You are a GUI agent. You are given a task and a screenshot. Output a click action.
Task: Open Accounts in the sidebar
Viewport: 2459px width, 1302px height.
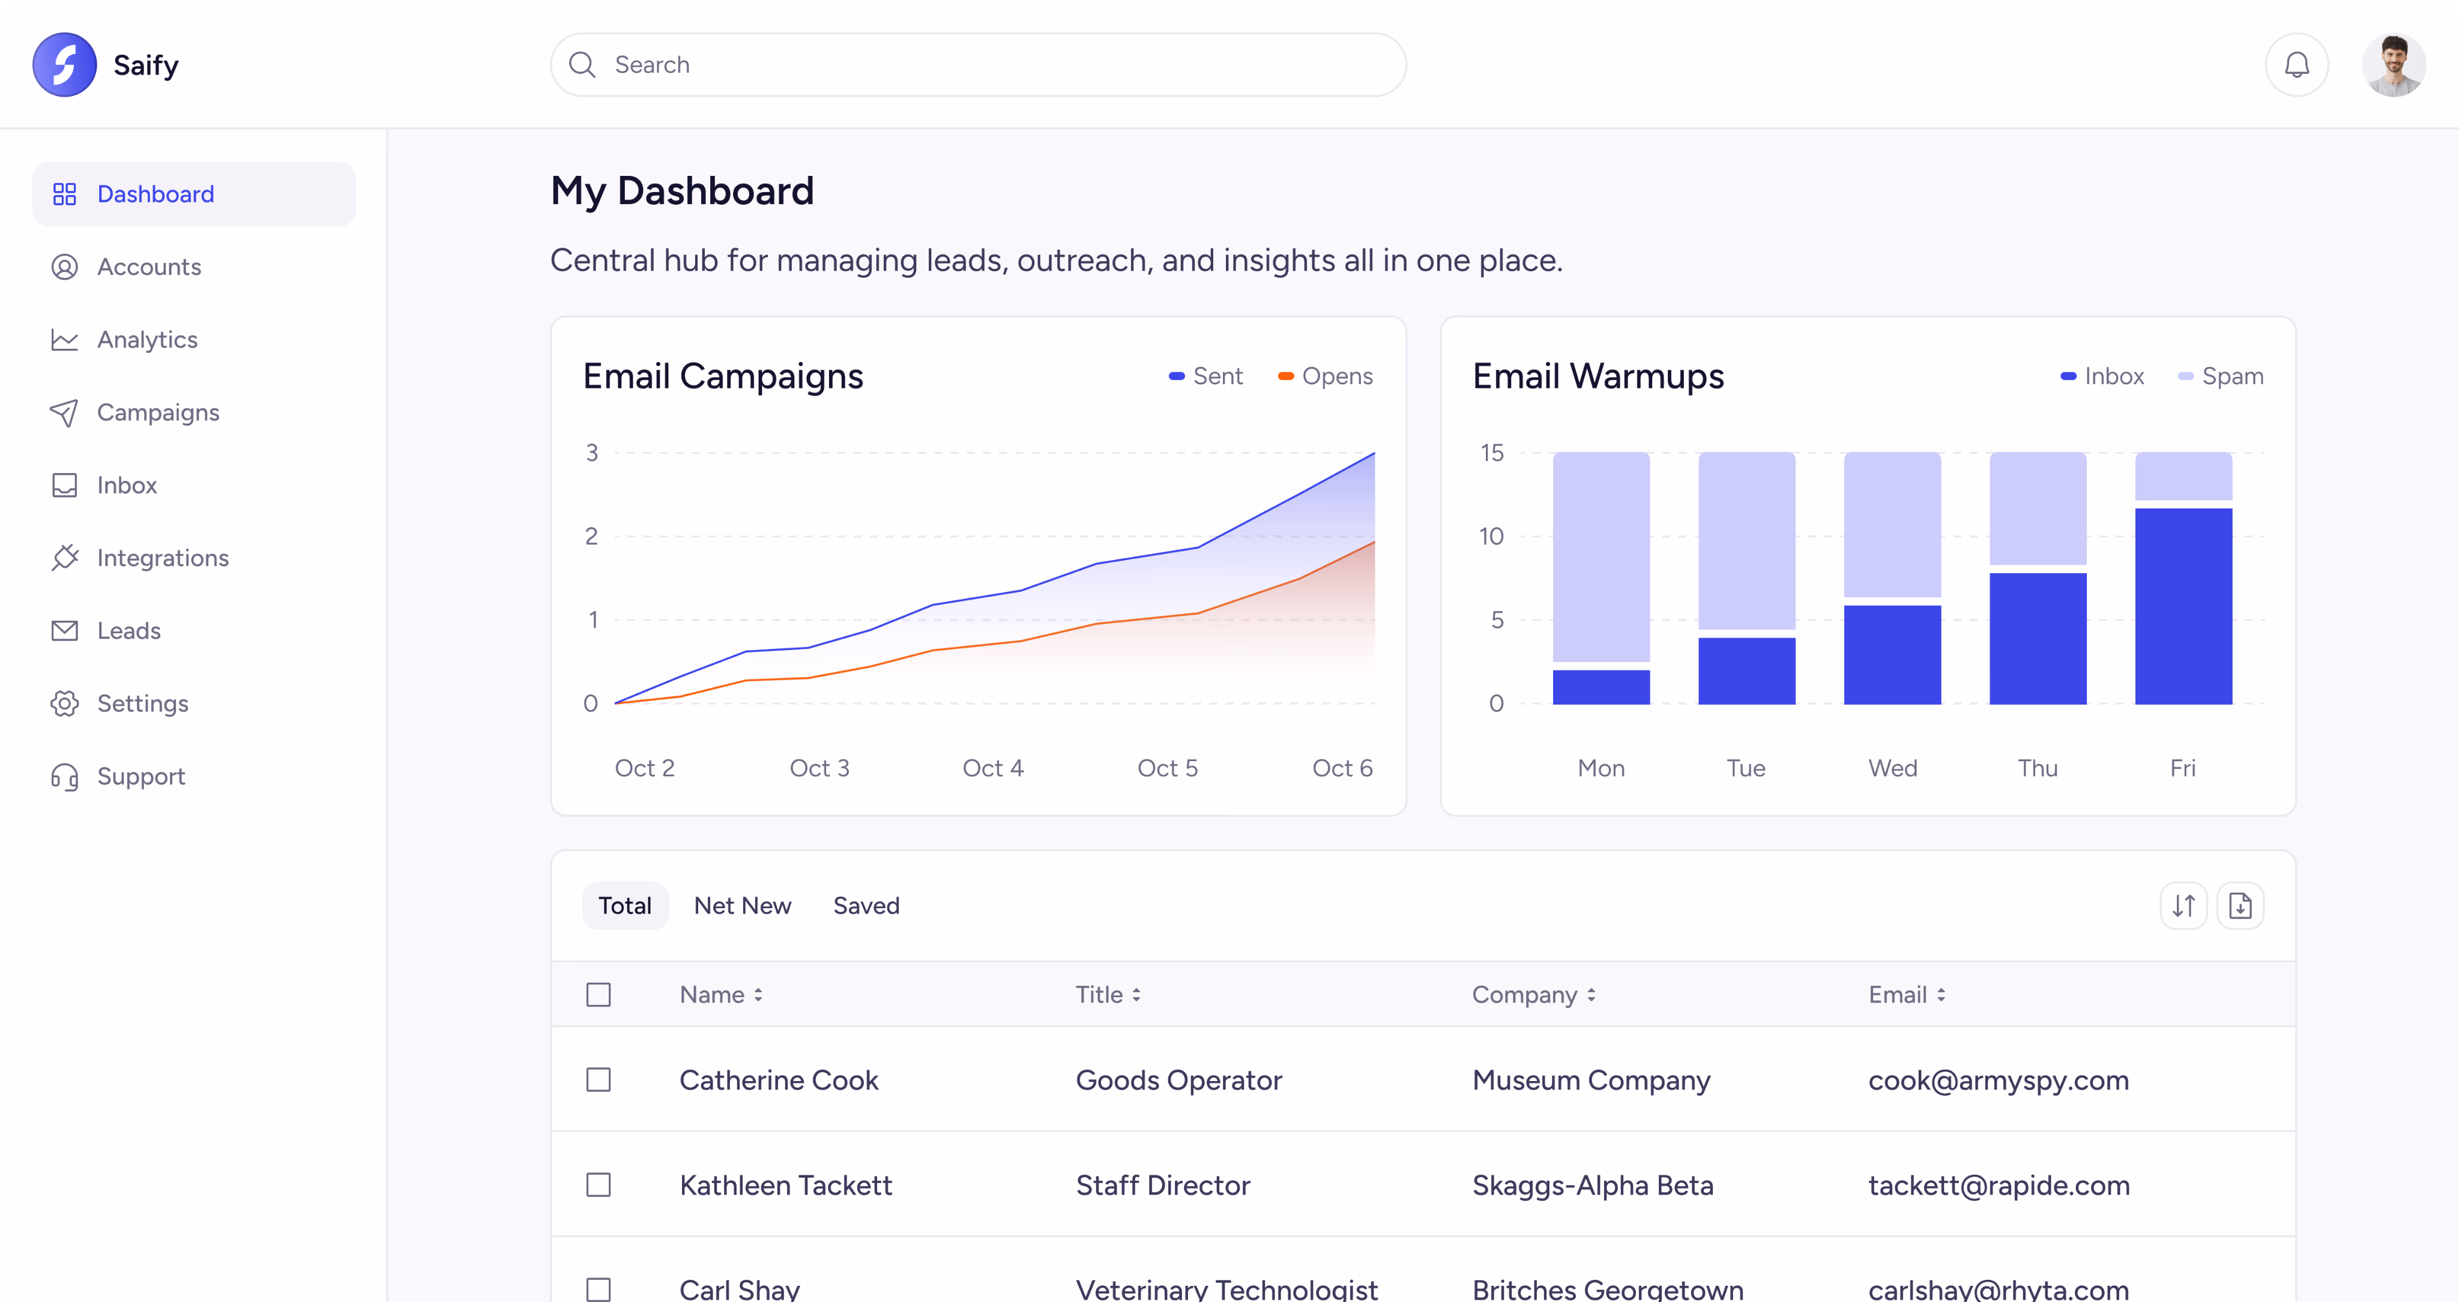pyautogui.click(x=149, y=267)
